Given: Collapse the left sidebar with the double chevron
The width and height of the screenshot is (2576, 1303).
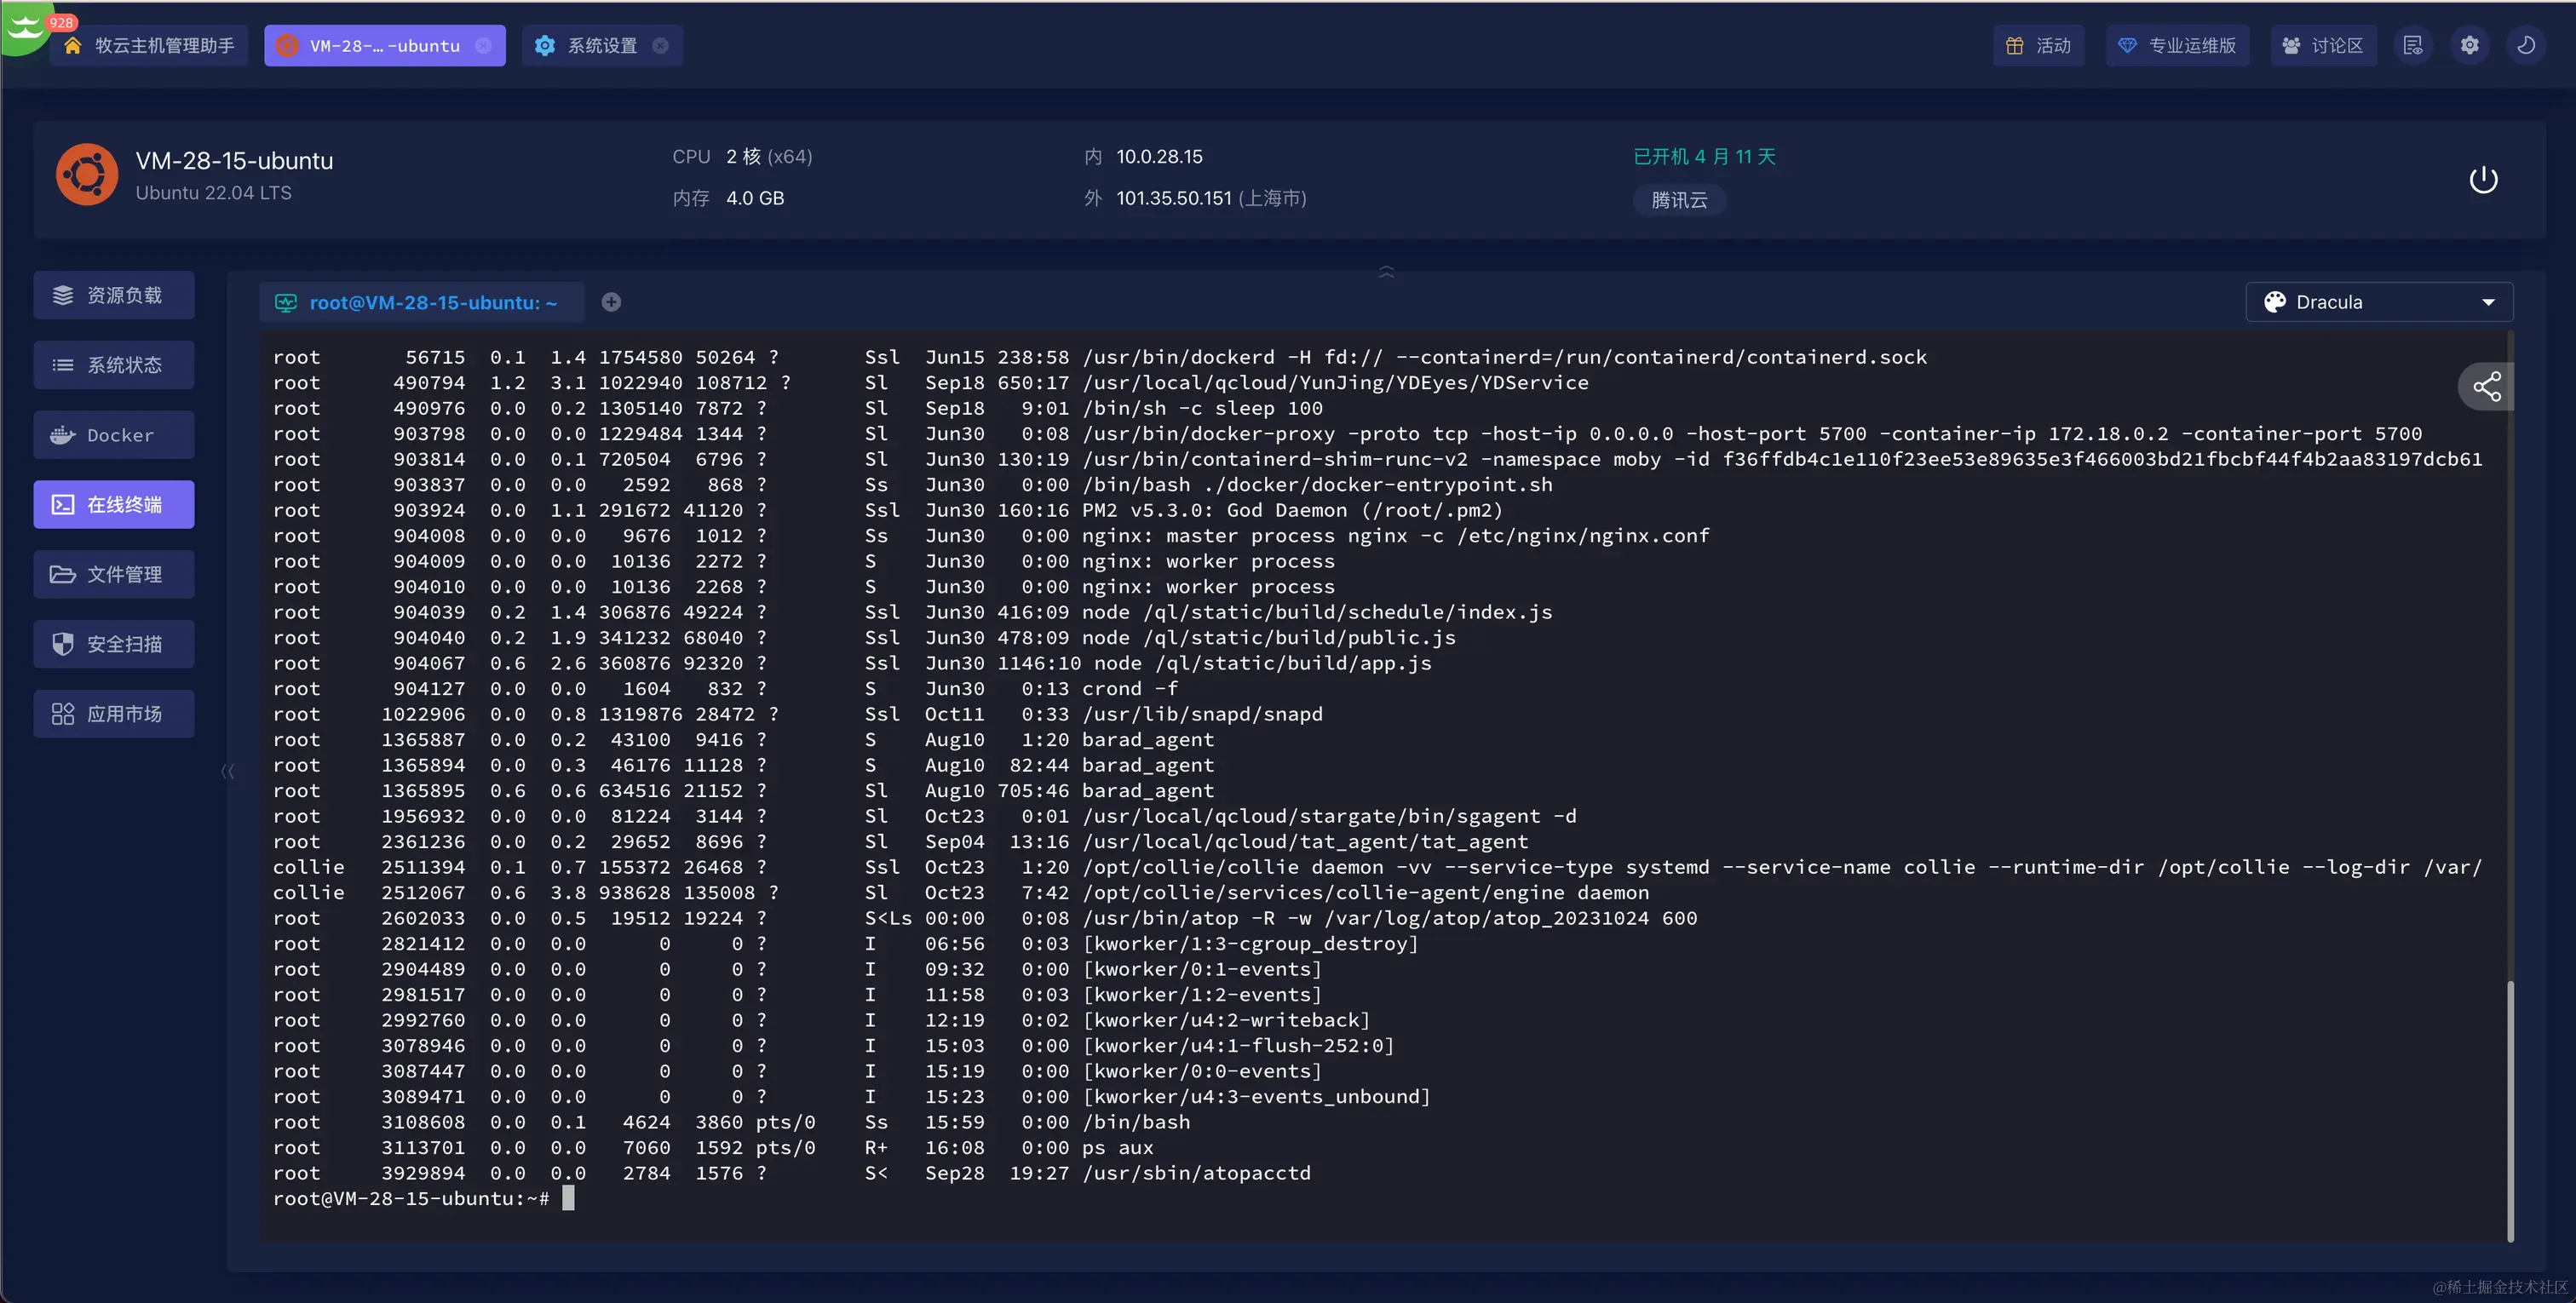Looking at the screenshot, I should [x=227, y=771].
